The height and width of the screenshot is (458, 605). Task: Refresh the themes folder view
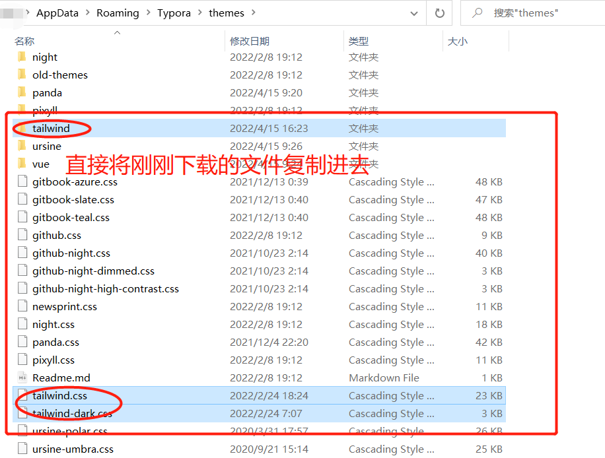click(x=439, y=13)
